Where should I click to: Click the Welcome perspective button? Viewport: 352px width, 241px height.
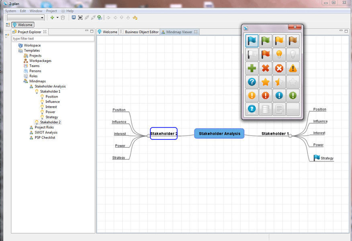coord(23,25)
